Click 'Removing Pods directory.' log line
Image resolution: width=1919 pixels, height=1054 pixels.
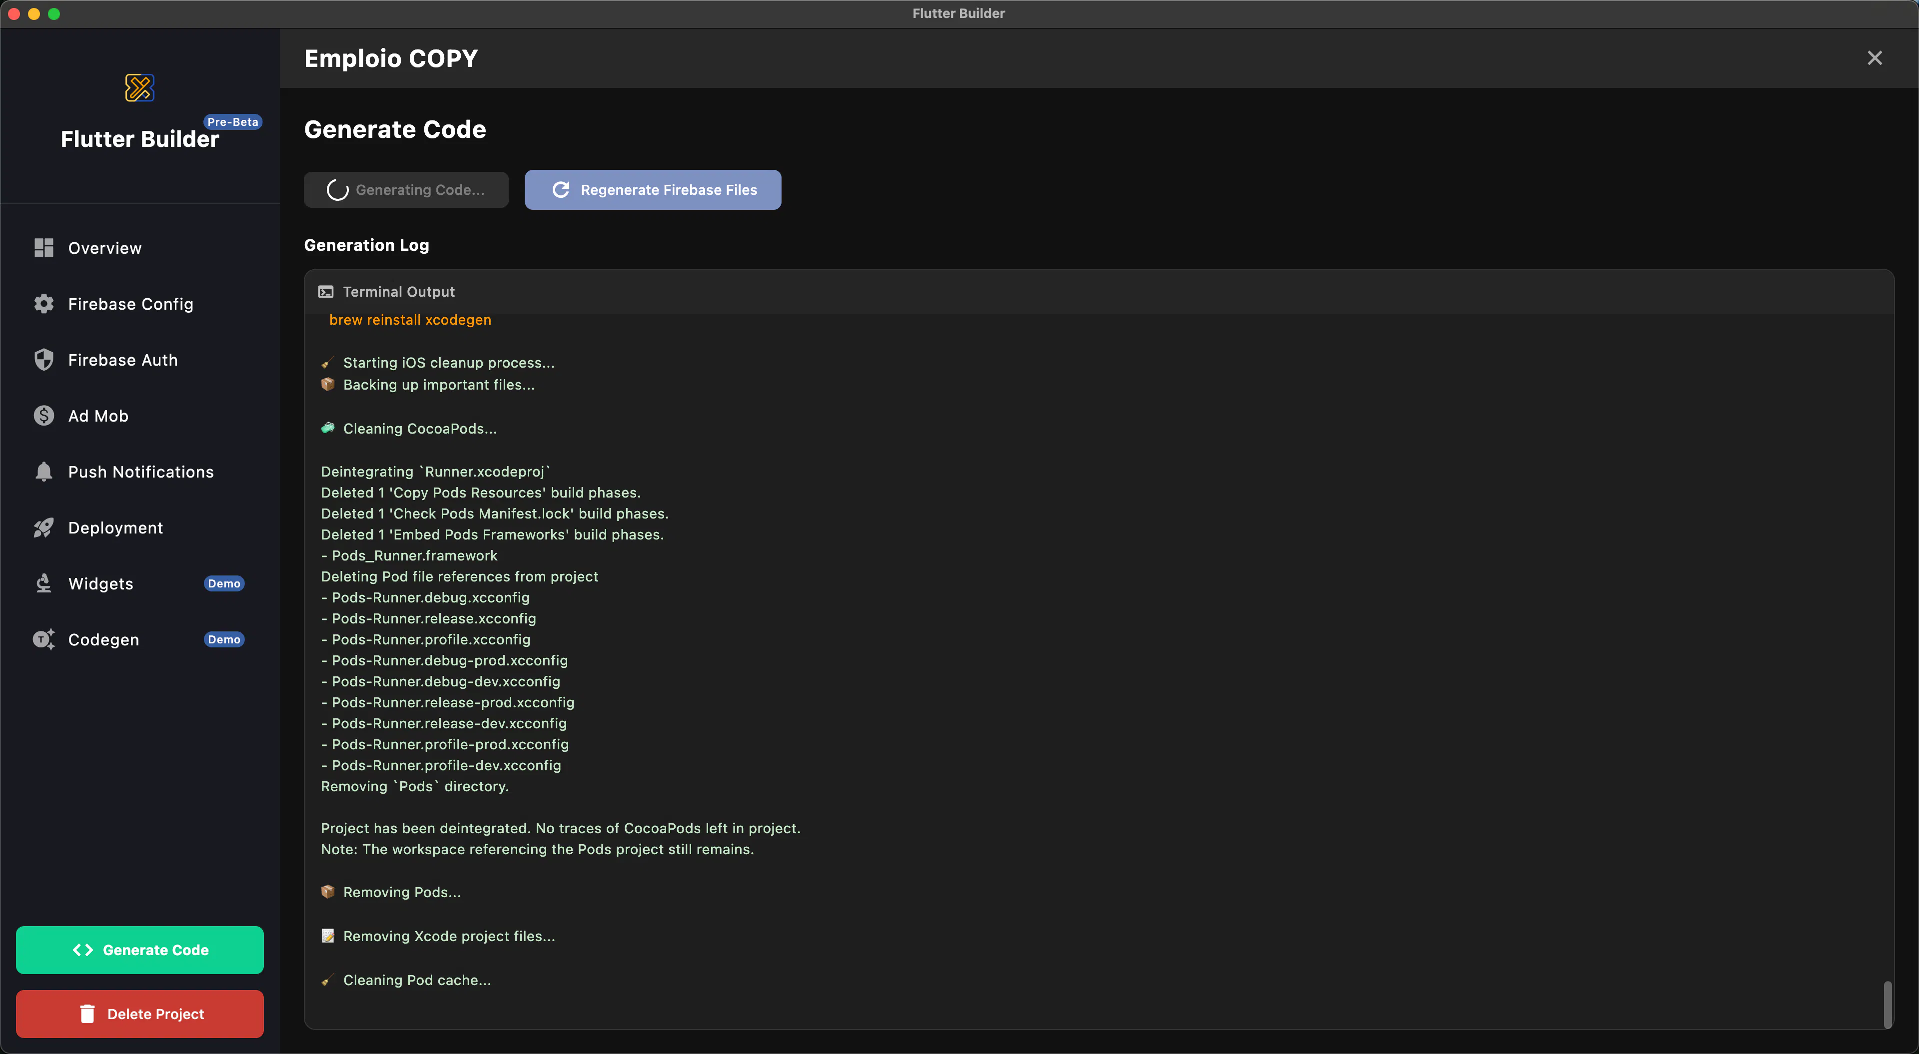point(415,786)
